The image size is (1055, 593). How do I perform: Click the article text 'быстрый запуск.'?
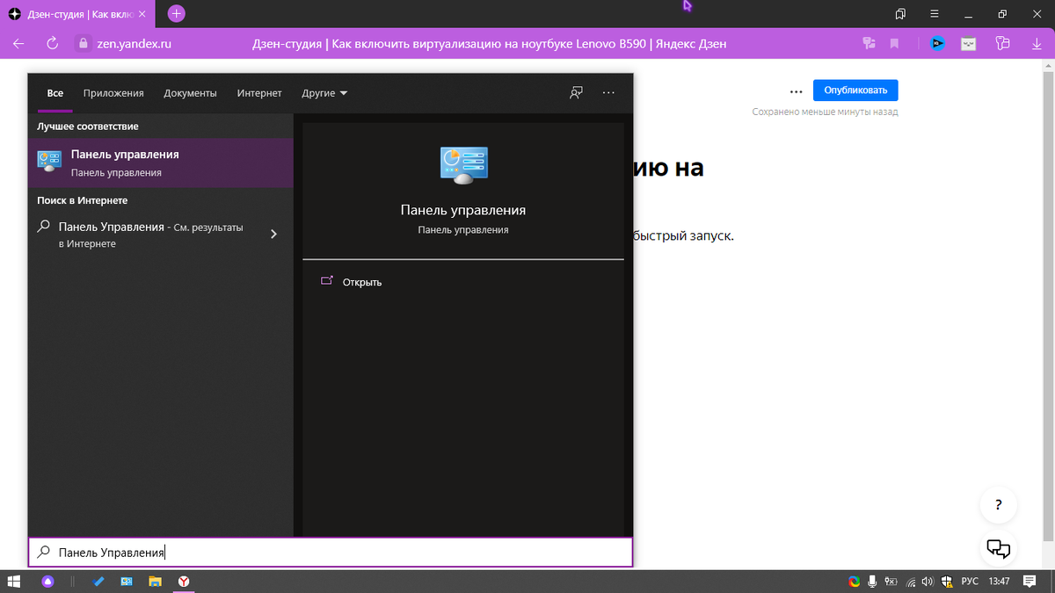click(x=683, y=235)
